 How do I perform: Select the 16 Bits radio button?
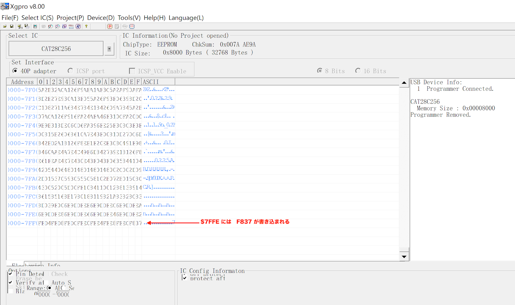pos(358,71)
